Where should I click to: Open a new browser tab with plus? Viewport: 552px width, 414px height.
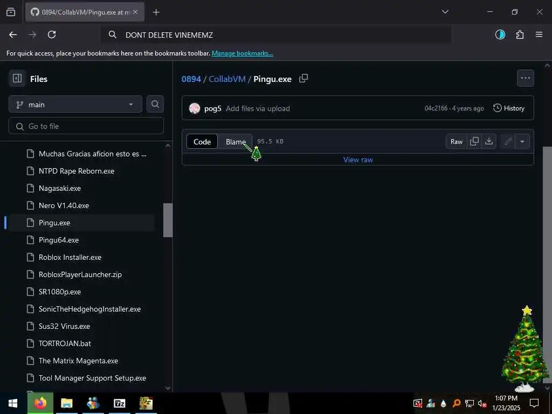[x=156, y=12]
